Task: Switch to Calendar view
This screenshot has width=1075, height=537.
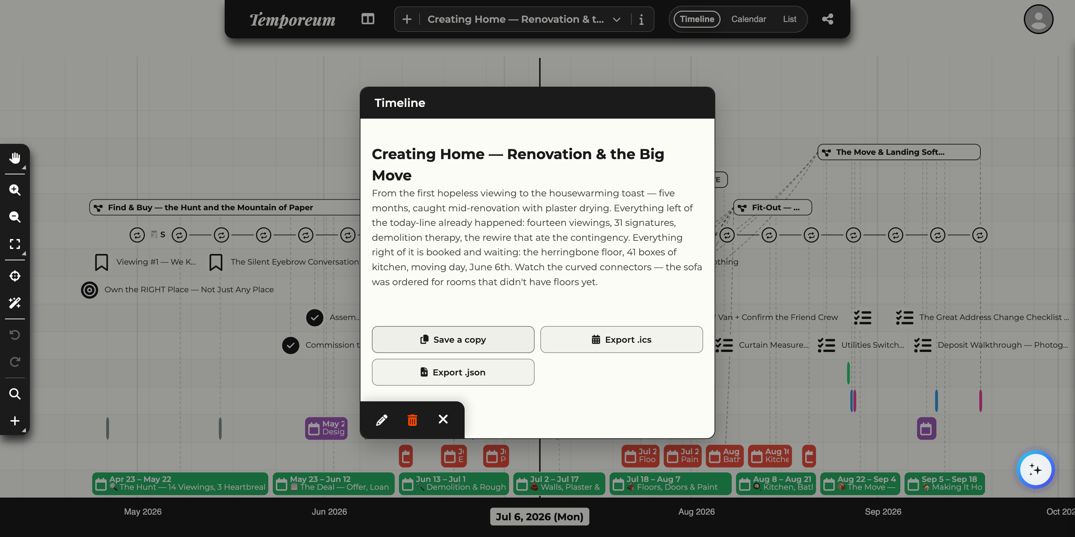Action: coord(749,19)
